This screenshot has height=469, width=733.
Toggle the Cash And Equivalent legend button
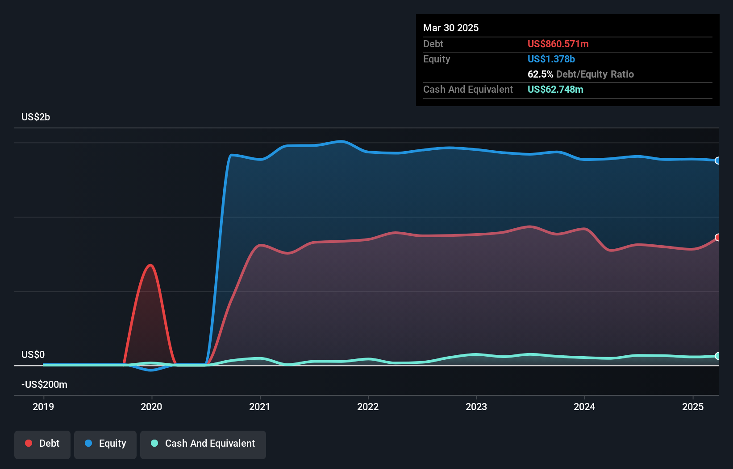(x=203, y=444)
